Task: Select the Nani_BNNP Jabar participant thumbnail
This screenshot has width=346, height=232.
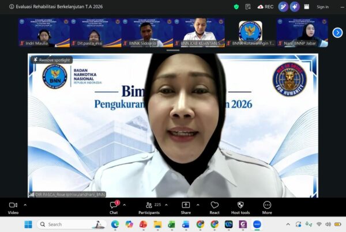Action: (302, 33)
